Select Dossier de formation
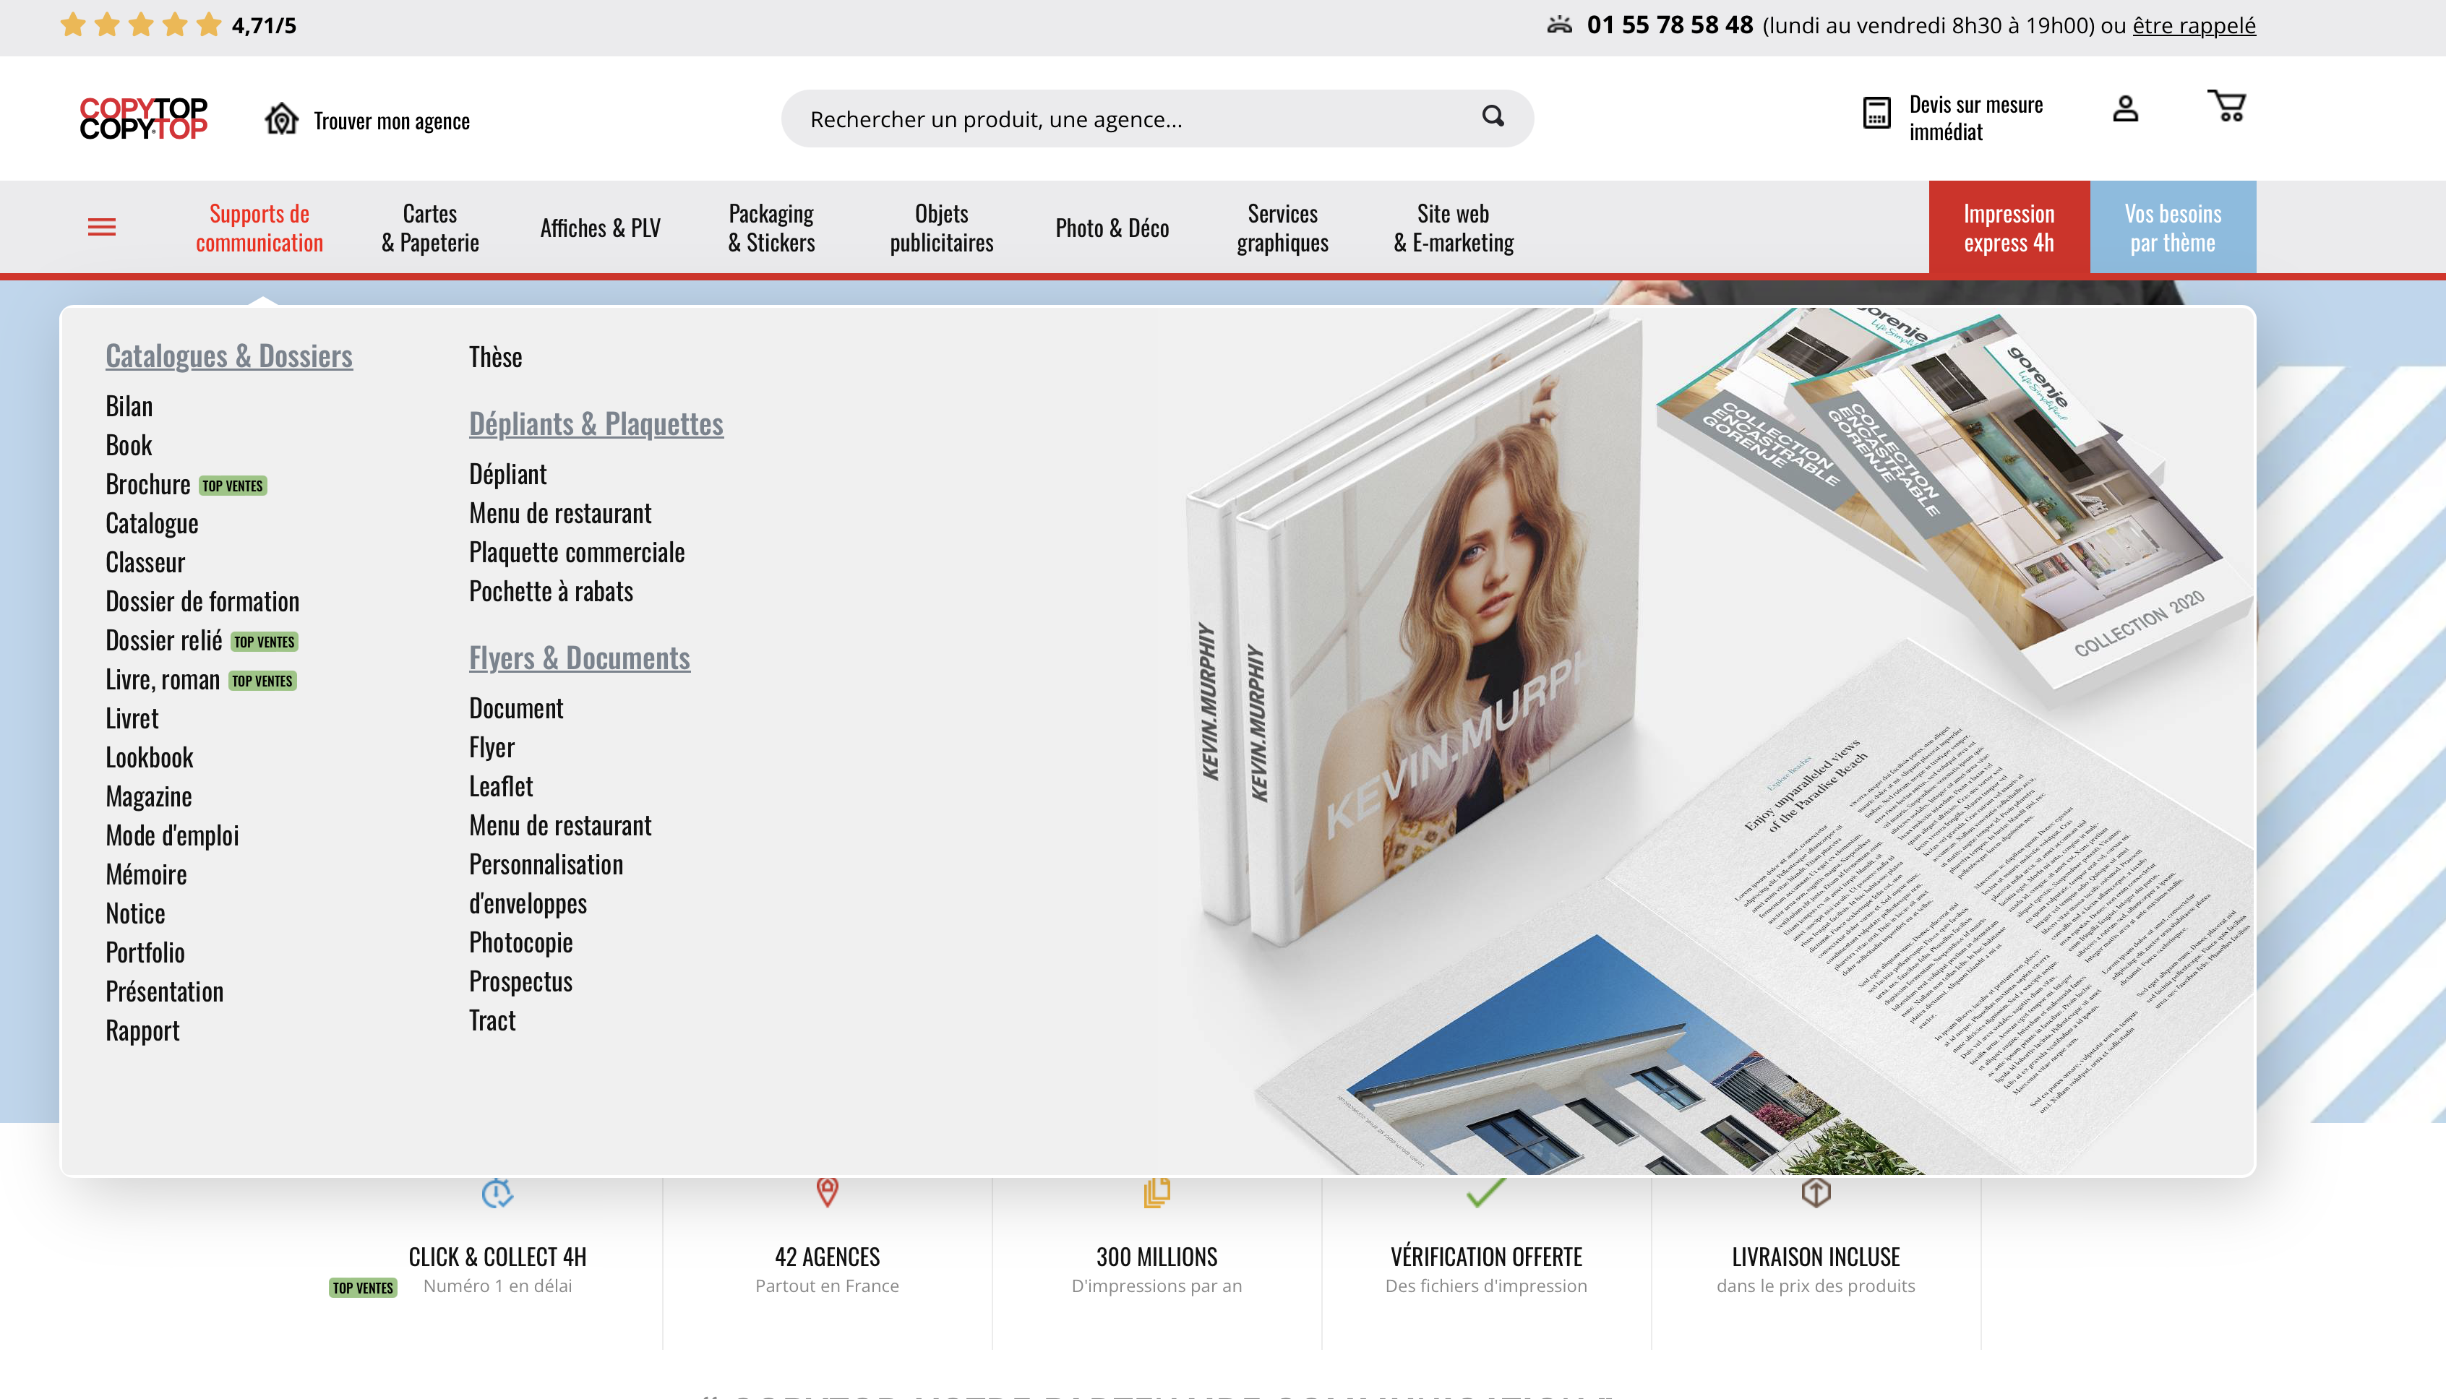 203,601
